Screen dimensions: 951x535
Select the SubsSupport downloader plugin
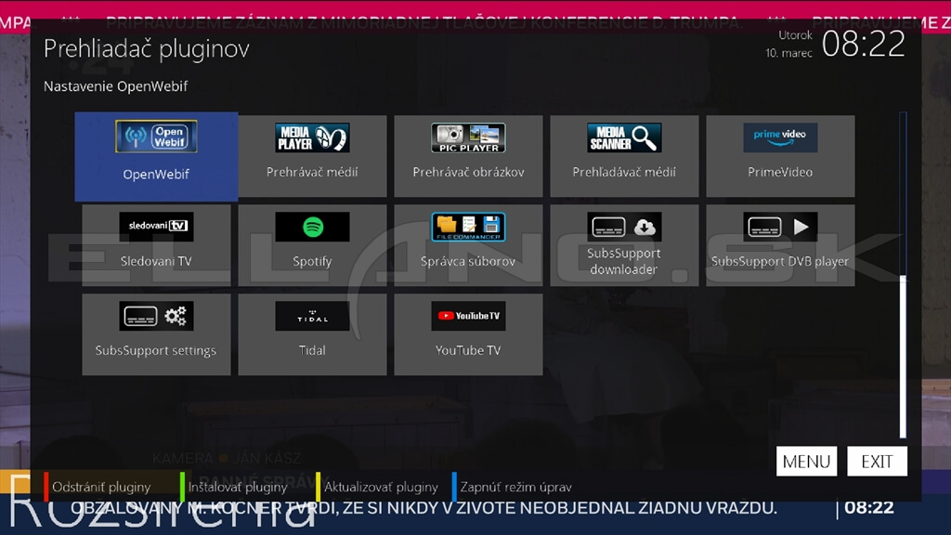coord(624,245)
